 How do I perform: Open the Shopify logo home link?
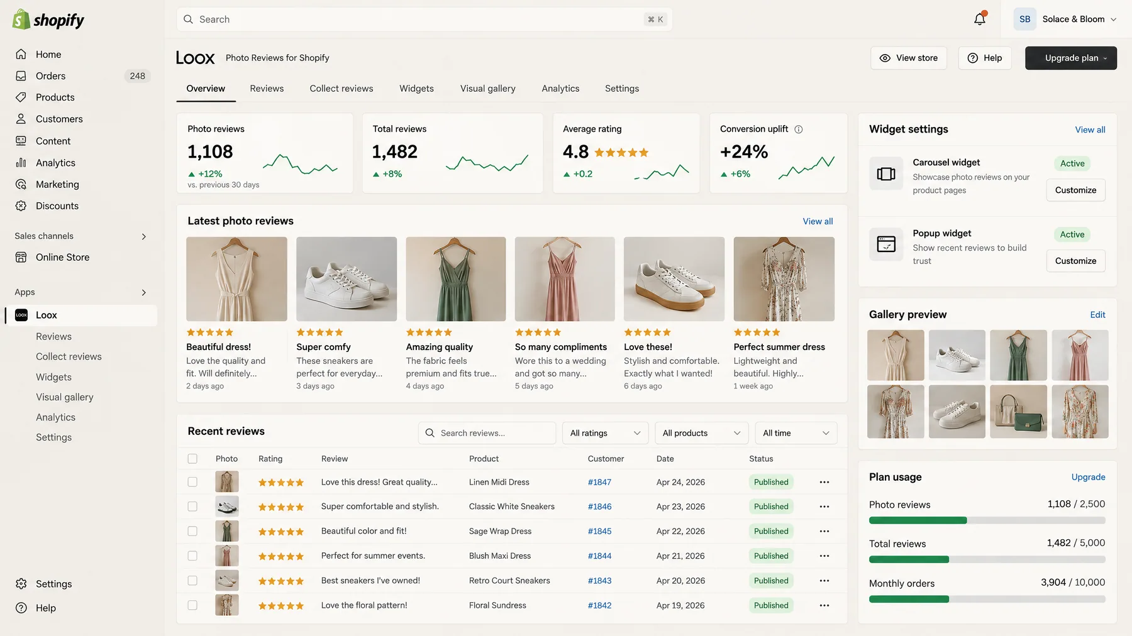pos(48,20)
